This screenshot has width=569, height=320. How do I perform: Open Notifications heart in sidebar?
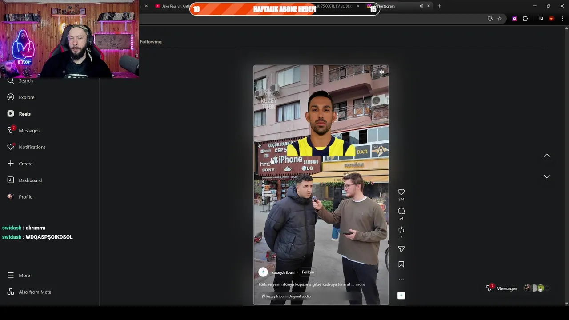11,147
